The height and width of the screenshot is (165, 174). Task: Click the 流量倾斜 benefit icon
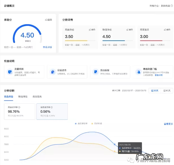pyautogui.click(x=10, y=72)
